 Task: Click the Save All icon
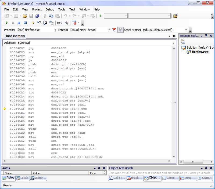[37, 16]
